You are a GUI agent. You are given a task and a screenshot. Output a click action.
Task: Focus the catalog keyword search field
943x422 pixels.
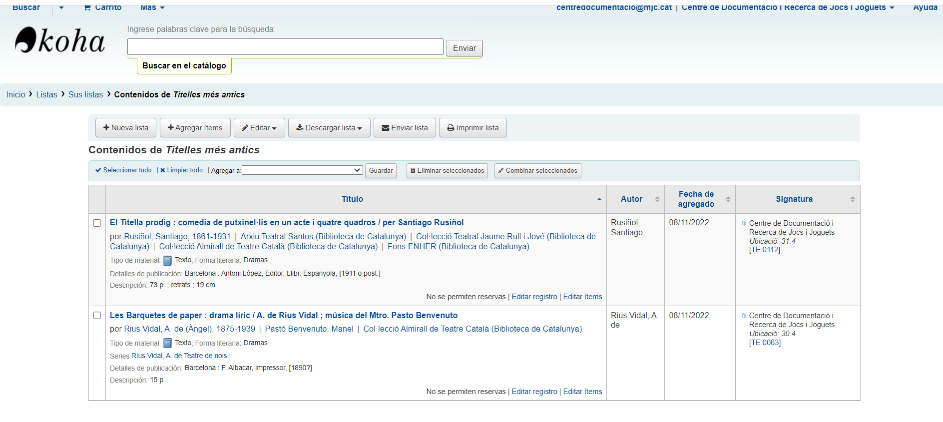(x=285, y=47)
